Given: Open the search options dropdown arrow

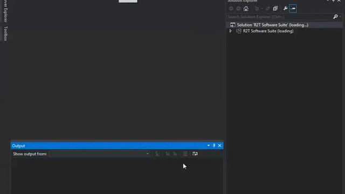Looking at the screenshot, I should [x=340, y=17].
